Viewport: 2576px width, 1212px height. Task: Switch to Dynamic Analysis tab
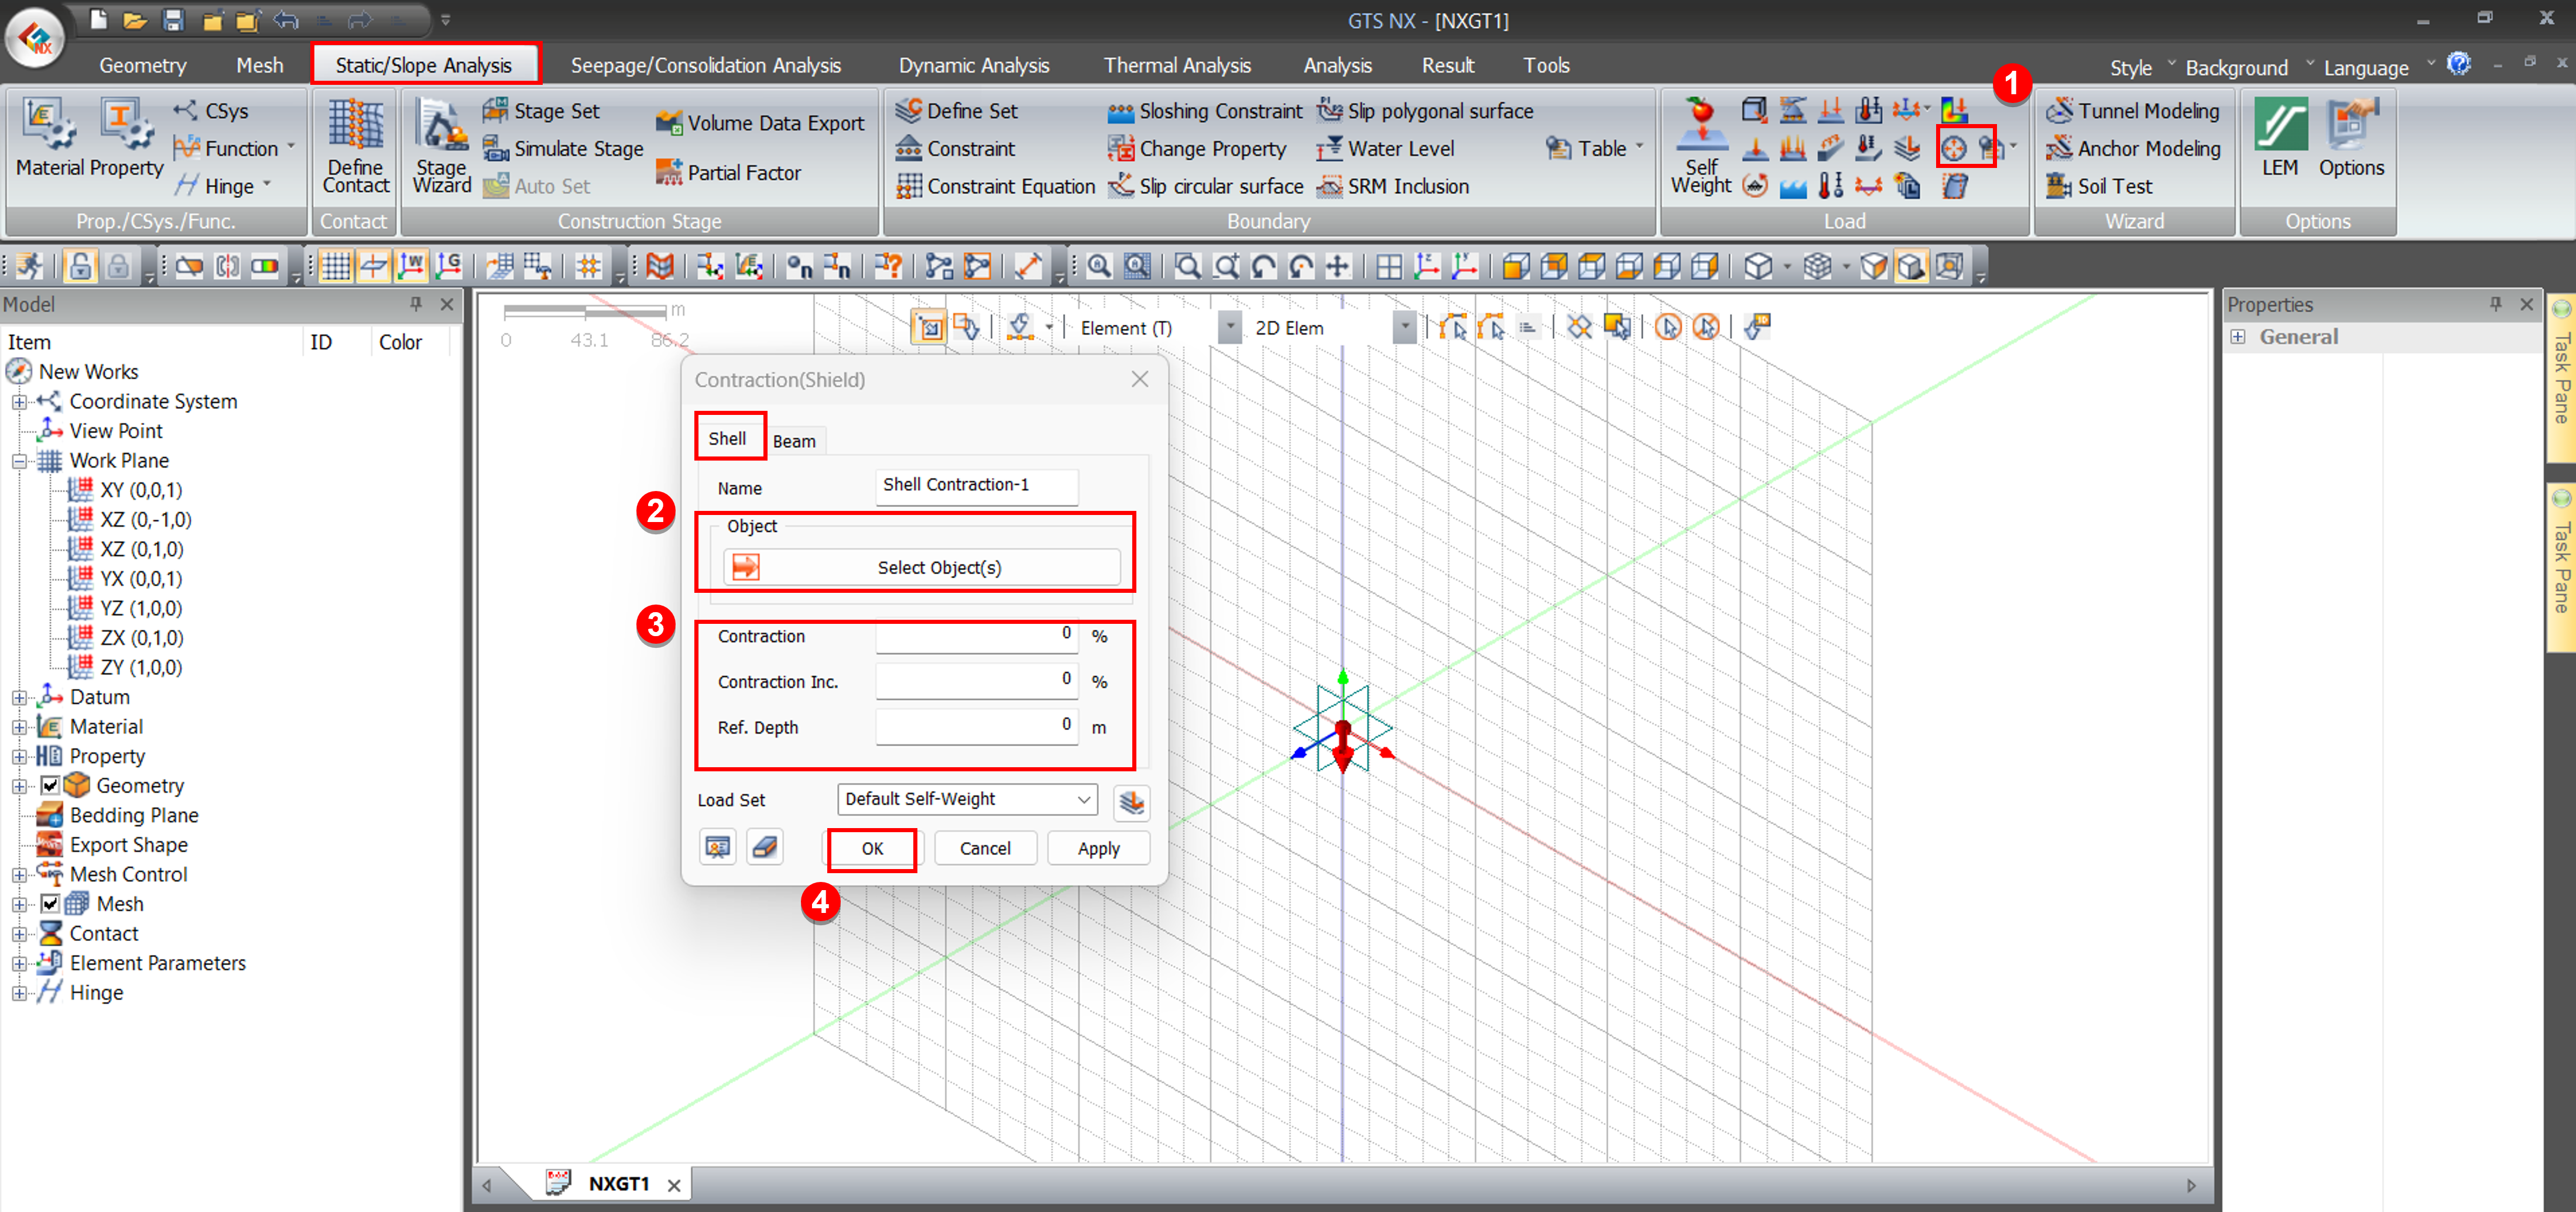tap(973, 65)
